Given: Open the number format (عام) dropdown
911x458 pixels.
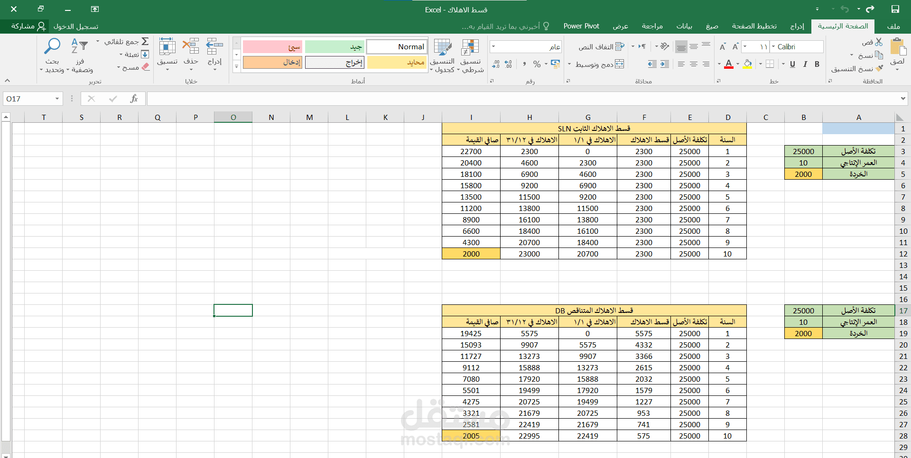Looking at the screenshot, I should [493, 46].
